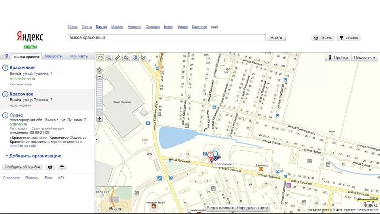Click parking icon beside Завод Корпусов
The image size is (380, 214).
148,123
